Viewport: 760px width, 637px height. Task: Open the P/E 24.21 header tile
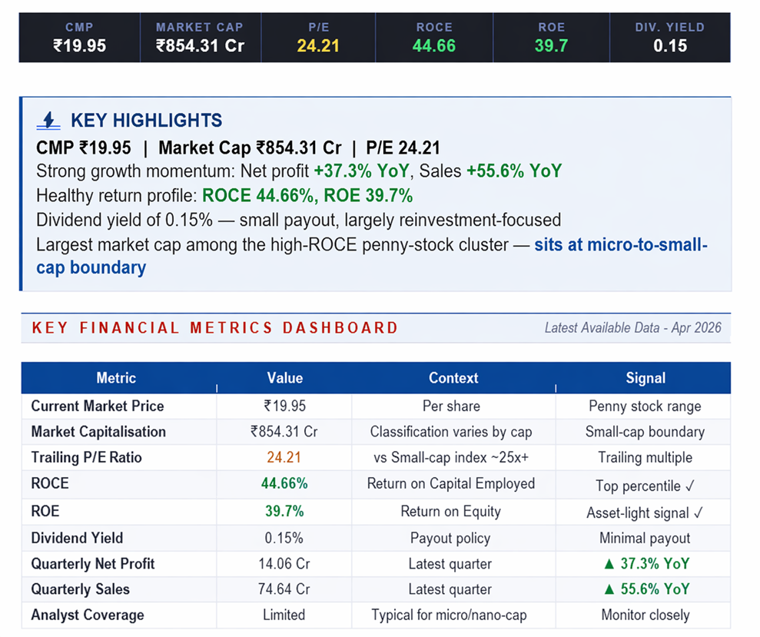pos(317,37)
